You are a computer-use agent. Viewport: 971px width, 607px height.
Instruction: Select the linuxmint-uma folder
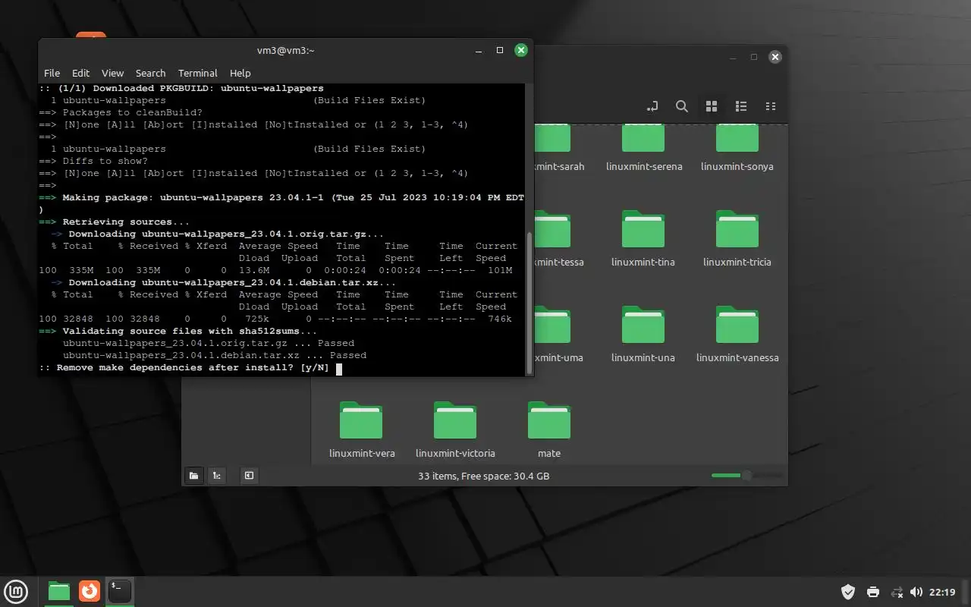coord(559,335)
